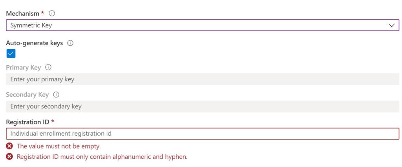Click the chevron arrow of the Mechanism dropdown
Viewport: 402px width, 167px height.
[x=391, y=25]
